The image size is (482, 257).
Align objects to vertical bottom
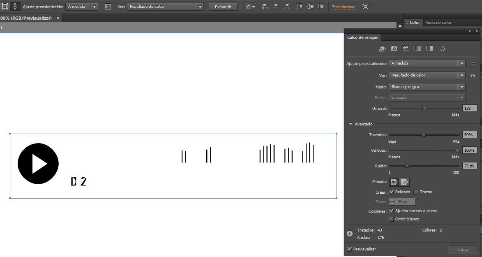click(x=321, y=7)
